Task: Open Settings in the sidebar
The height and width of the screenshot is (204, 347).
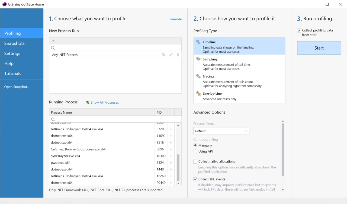Action: [x=22, y=53]
